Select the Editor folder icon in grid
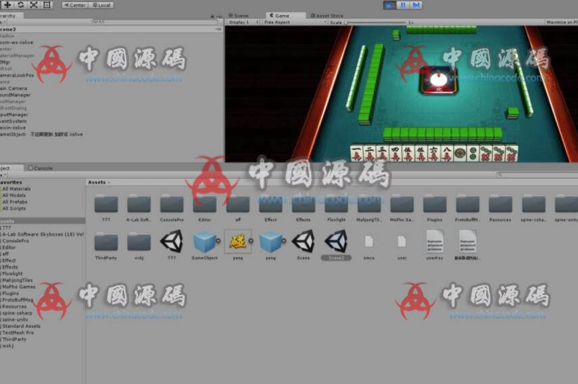This screenshot has height=384, width=578. [x=205, y=204]
